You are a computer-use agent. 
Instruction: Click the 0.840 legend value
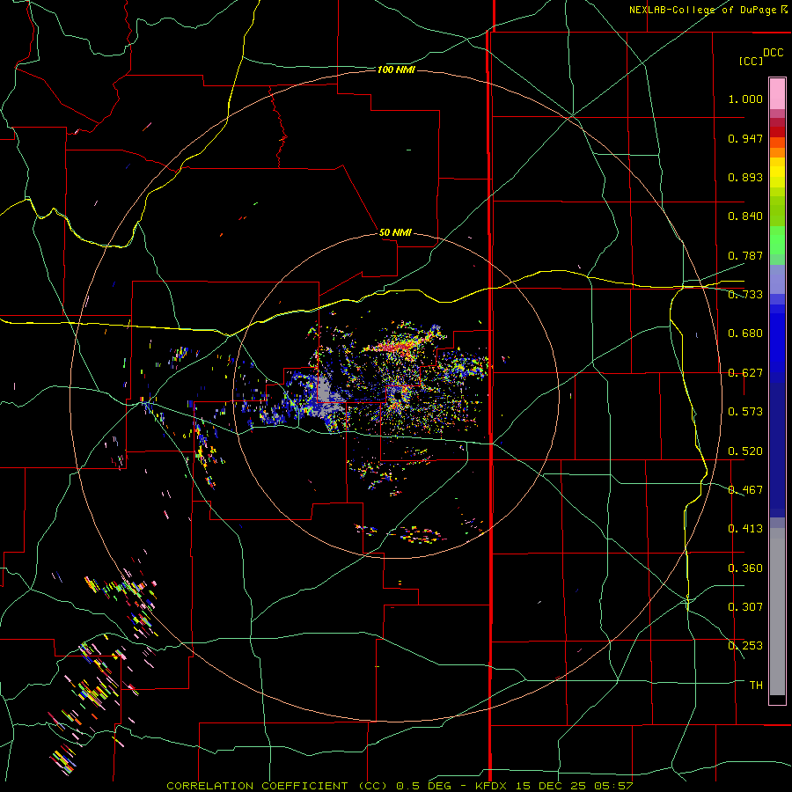pyautogui.click(x=745, y=216)
